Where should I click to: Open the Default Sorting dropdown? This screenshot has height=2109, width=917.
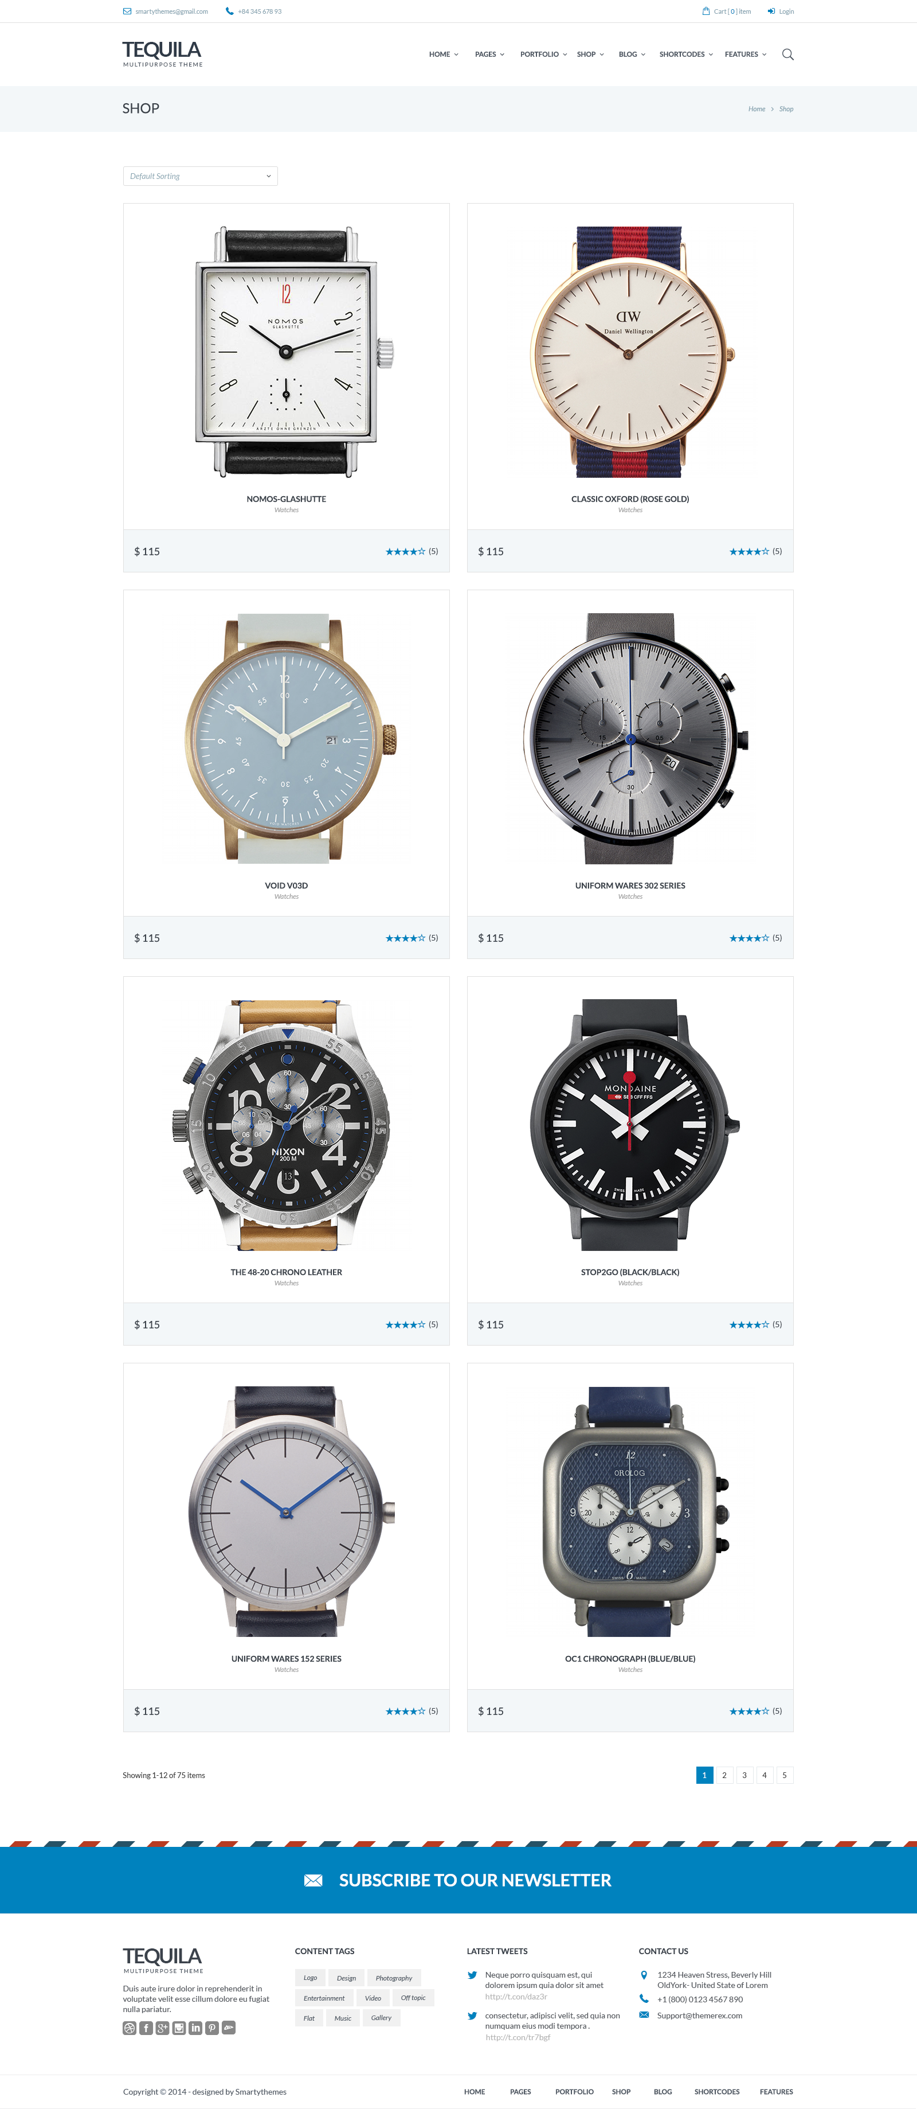[x=201, y=176]
